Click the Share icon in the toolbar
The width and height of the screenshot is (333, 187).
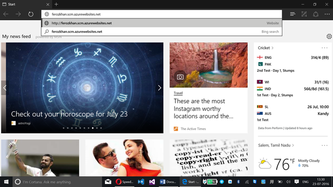pyautogui.click(x=316, y=14)
